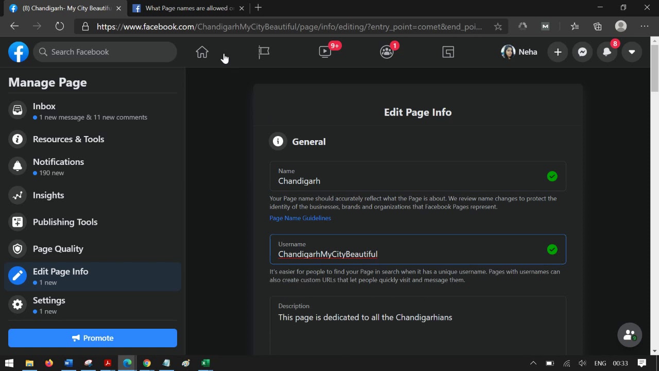Open Word from taskbar
The width and height of the screenshot is (659, 371).
point(68,363)
